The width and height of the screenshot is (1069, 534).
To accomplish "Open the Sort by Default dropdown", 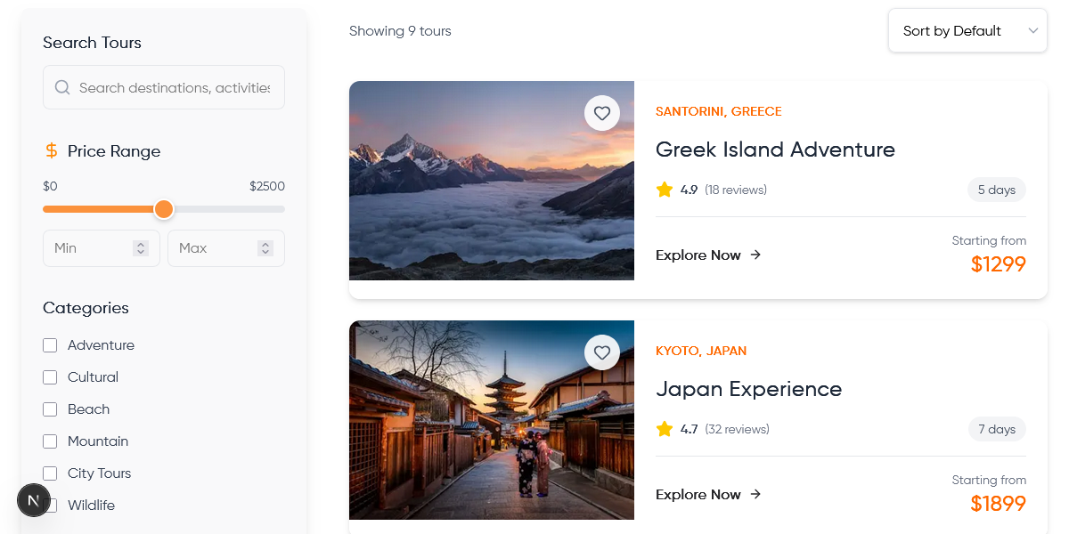I will click(967, 31).
